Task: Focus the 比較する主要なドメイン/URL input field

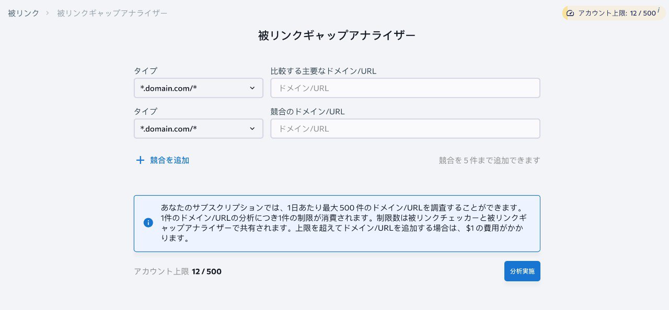Action: coord(405,88)
